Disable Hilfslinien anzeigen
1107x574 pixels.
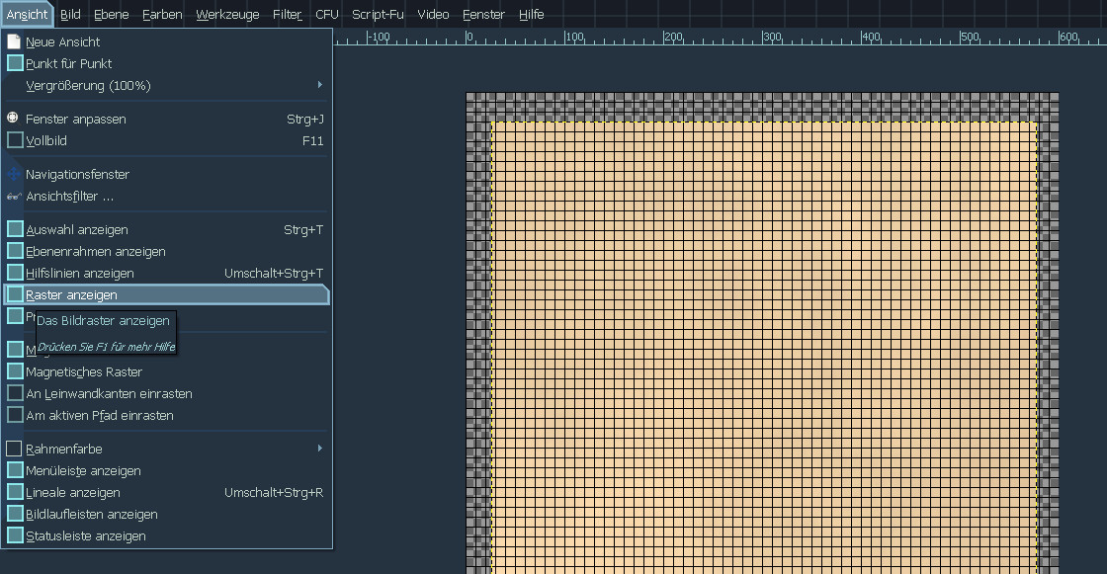tap(15, 273)
